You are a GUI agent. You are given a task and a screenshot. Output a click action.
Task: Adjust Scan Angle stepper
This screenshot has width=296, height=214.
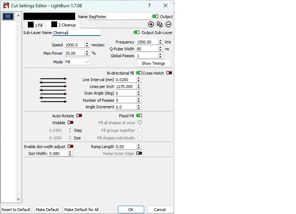tap(138, 93)
